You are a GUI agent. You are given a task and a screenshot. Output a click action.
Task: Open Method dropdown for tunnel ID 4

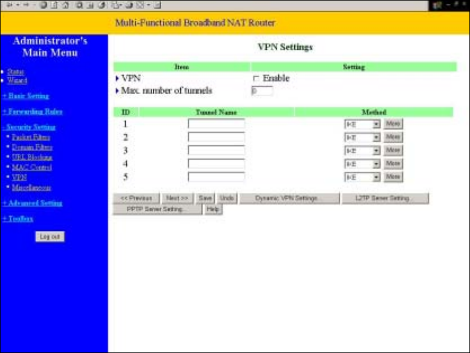[362, 164]
